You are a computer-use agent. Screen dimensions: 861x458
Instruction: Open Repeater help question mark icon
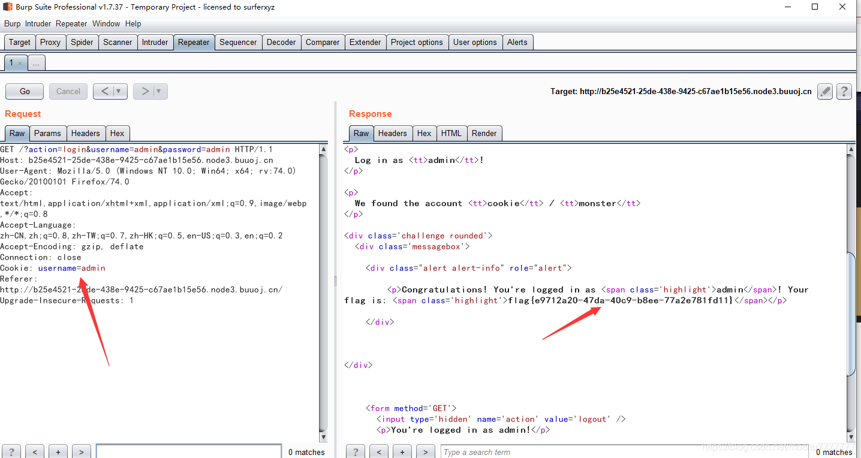(844, 91)
